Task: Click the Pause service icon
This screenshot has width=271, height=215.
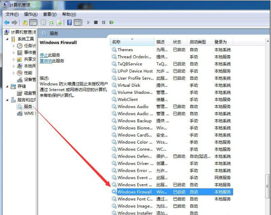Action: (x=103, y=22)
